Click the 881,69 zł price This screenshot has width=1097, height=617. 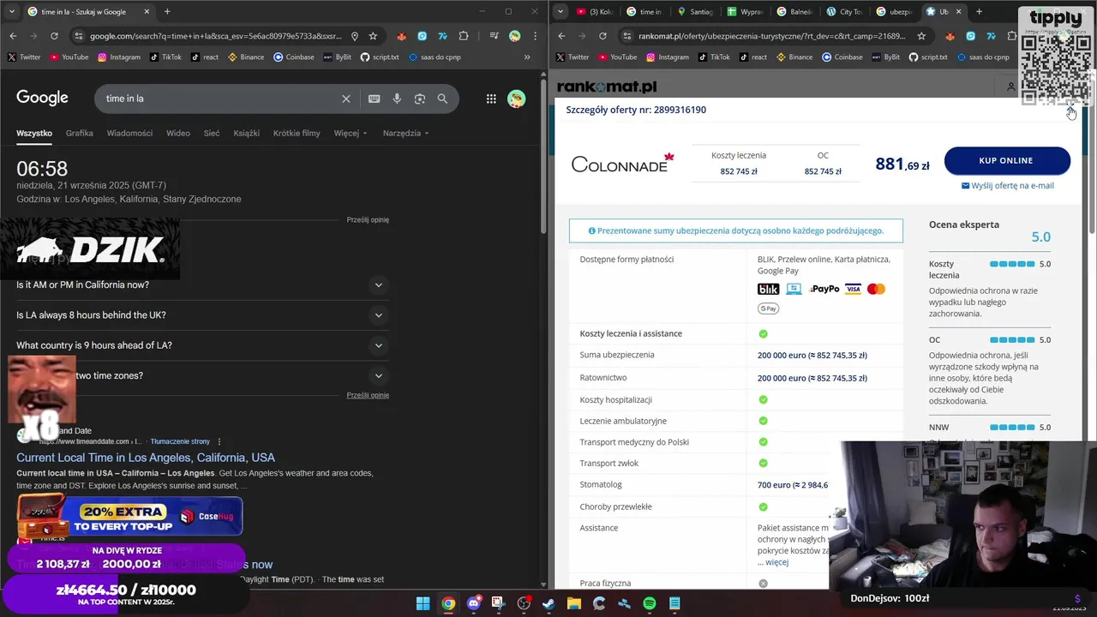pos(902,164)
